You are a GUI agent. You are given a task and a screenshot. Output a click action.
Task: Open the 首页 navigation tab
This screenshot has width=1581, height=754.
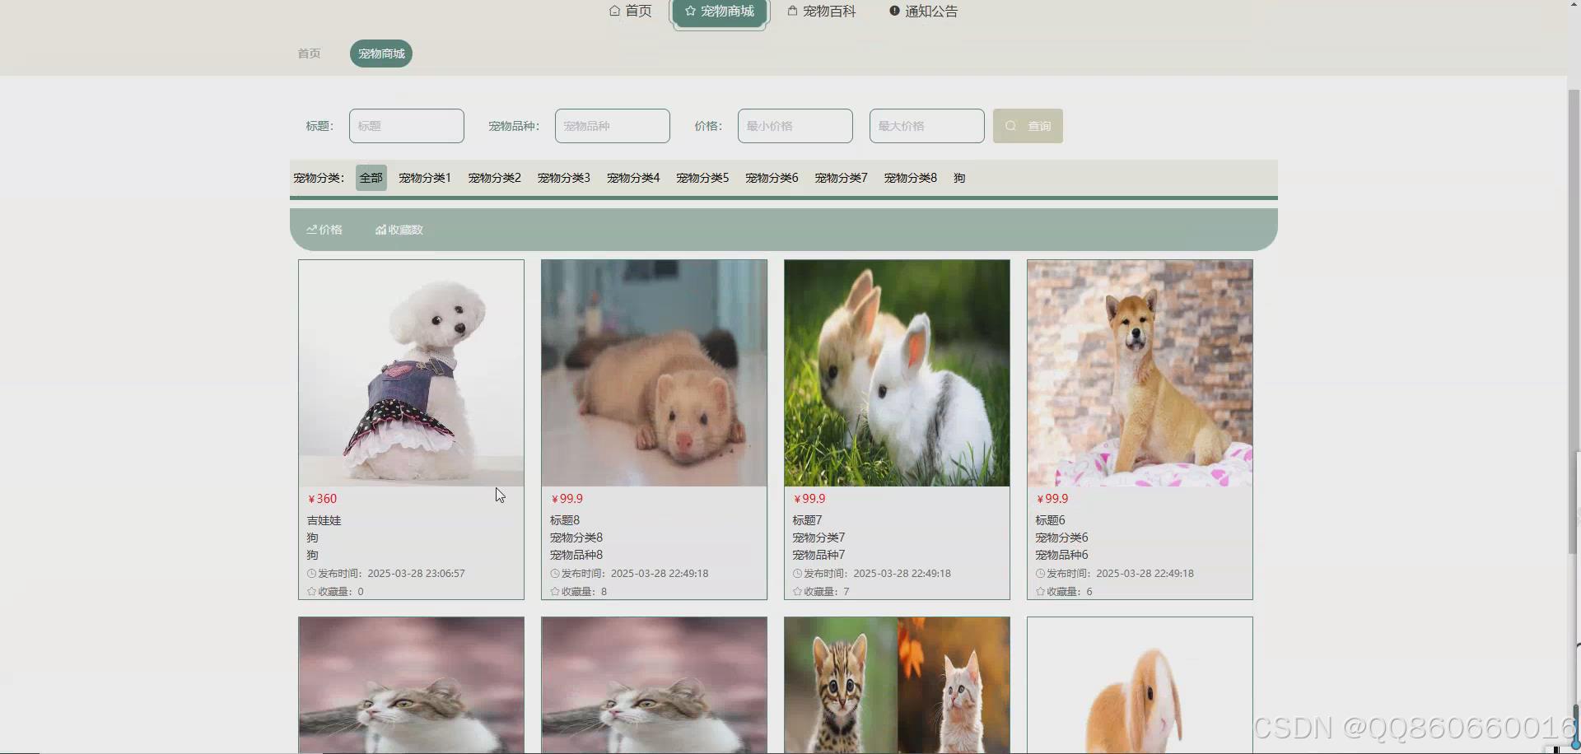pyautogui.click(x=631, y=12)
